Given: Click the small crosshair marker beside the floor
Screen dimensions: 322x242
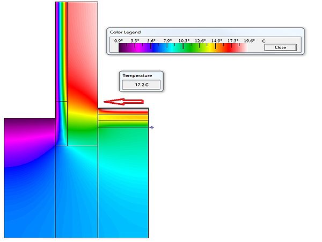Looking at the screenshot, I should point(152,127).
